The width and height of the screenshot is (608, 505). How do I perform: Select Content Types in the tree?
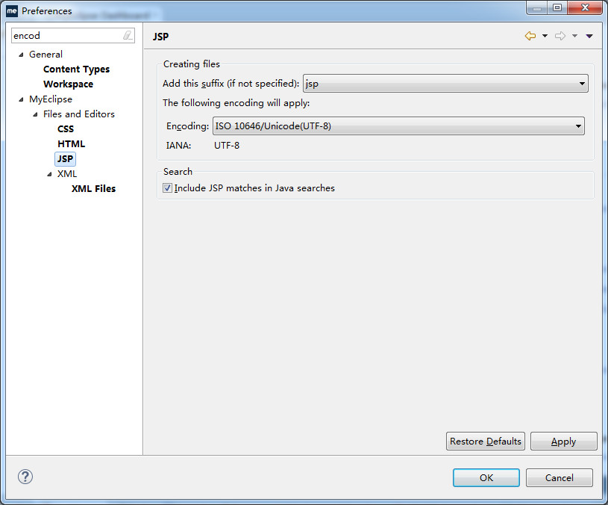point(76,69)
